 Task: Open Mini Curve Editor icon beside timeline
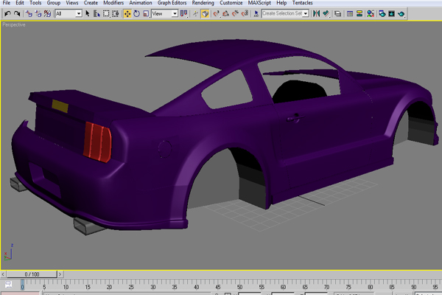pyautogui.click(x=8, y=284)
